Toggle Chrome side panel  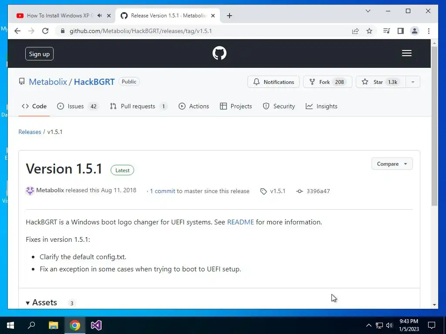(401, 31)
